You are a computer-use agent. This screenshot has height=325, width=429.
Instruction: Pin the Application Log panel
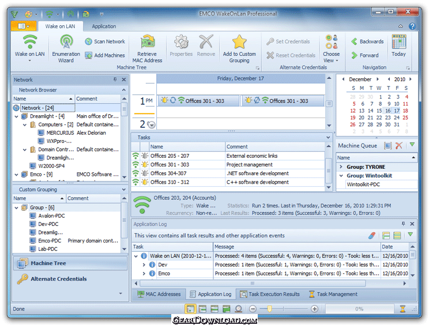403,224
